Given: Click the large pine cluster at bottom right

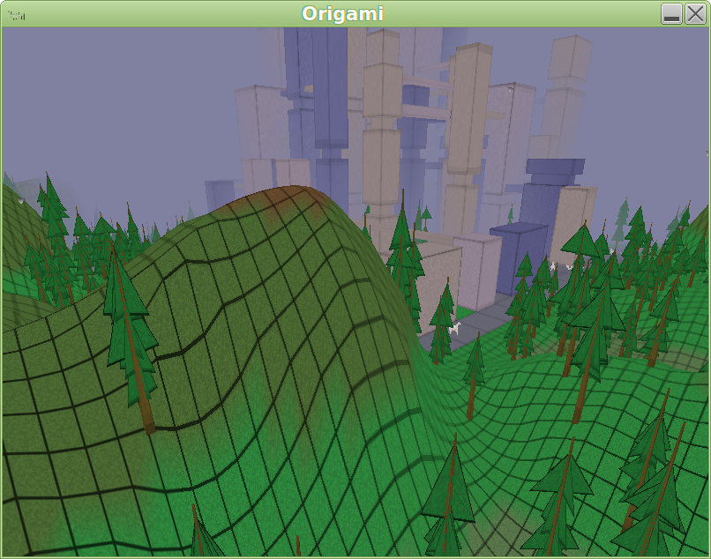Looking at the screenshot, I should (648, 485).
